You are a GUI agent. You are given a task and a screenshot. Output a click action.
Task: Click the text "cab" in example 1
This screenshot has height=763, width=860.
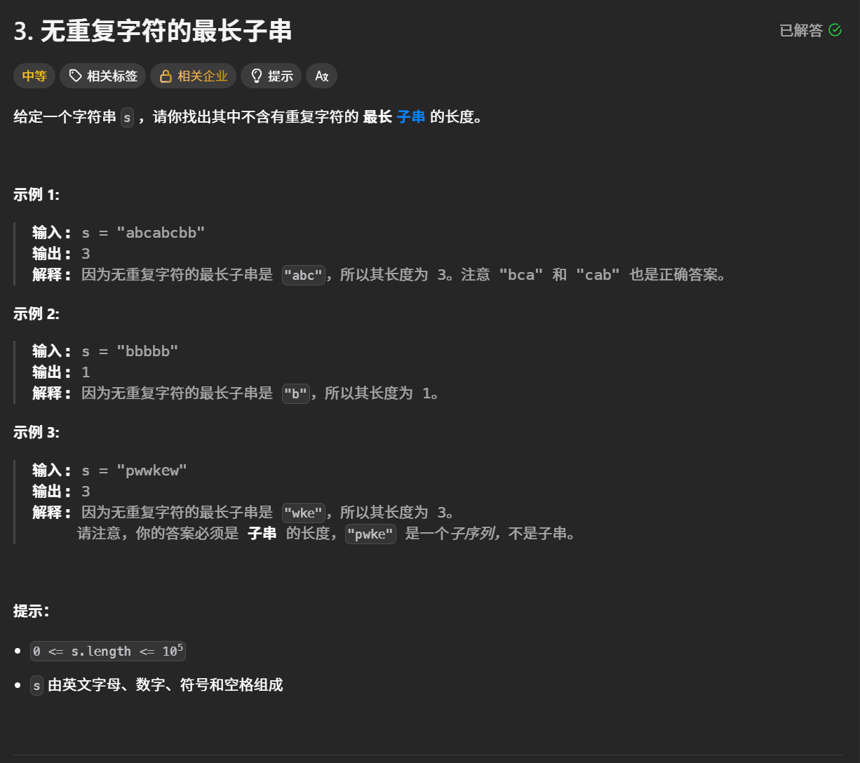click(x=598, y=275)
